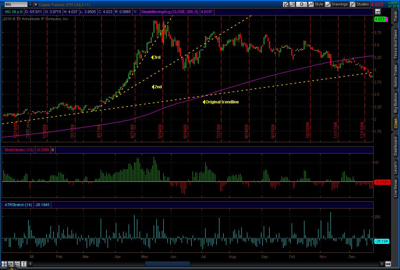Open the Active Trader sidebar tab
The height and width of the screenshot is (270, 400).
point(396,76)
